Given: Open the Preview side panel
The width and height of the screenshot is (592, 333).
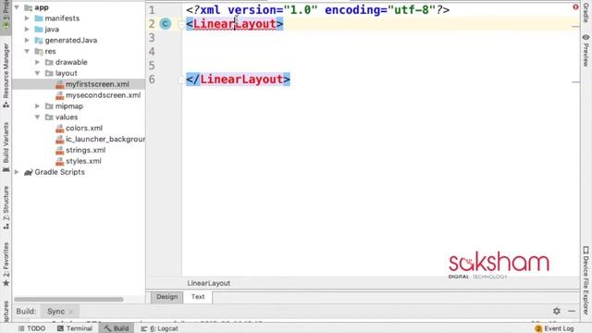Looking at the screenshot, I should pos(586,50).
